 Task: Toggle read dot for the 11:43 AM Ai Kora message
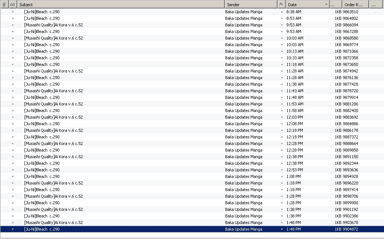13,91
